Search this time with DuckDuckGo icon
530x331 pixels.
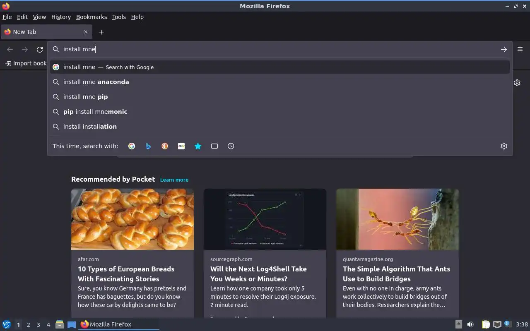(165, 146)
